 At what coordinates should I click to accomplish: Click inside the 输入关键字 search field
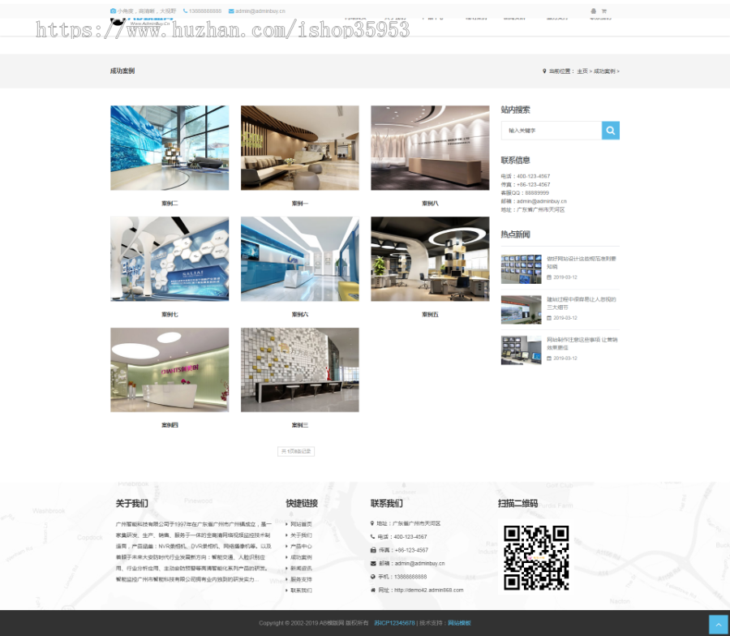coord(552,130)
